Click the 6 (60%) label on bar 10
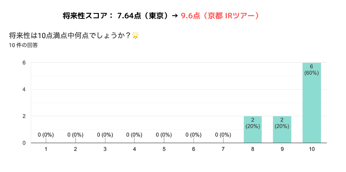Viewport: 346px width, 172px height. 312,70
